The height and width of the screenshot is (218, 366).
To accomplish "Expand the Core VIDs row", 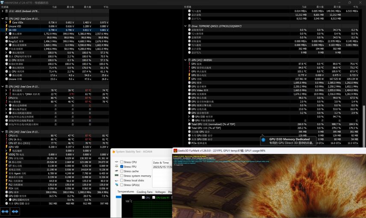I will pos(6,22).
